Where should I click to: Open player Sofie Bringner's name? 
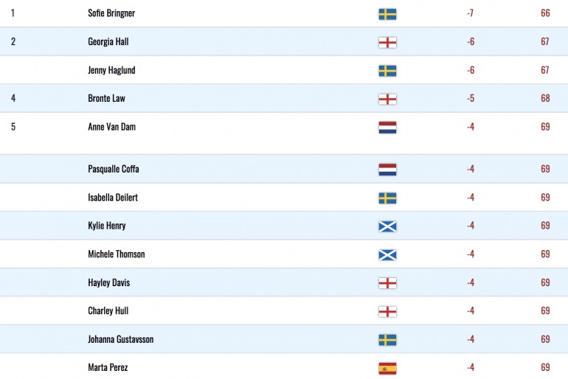pos(111,13)
